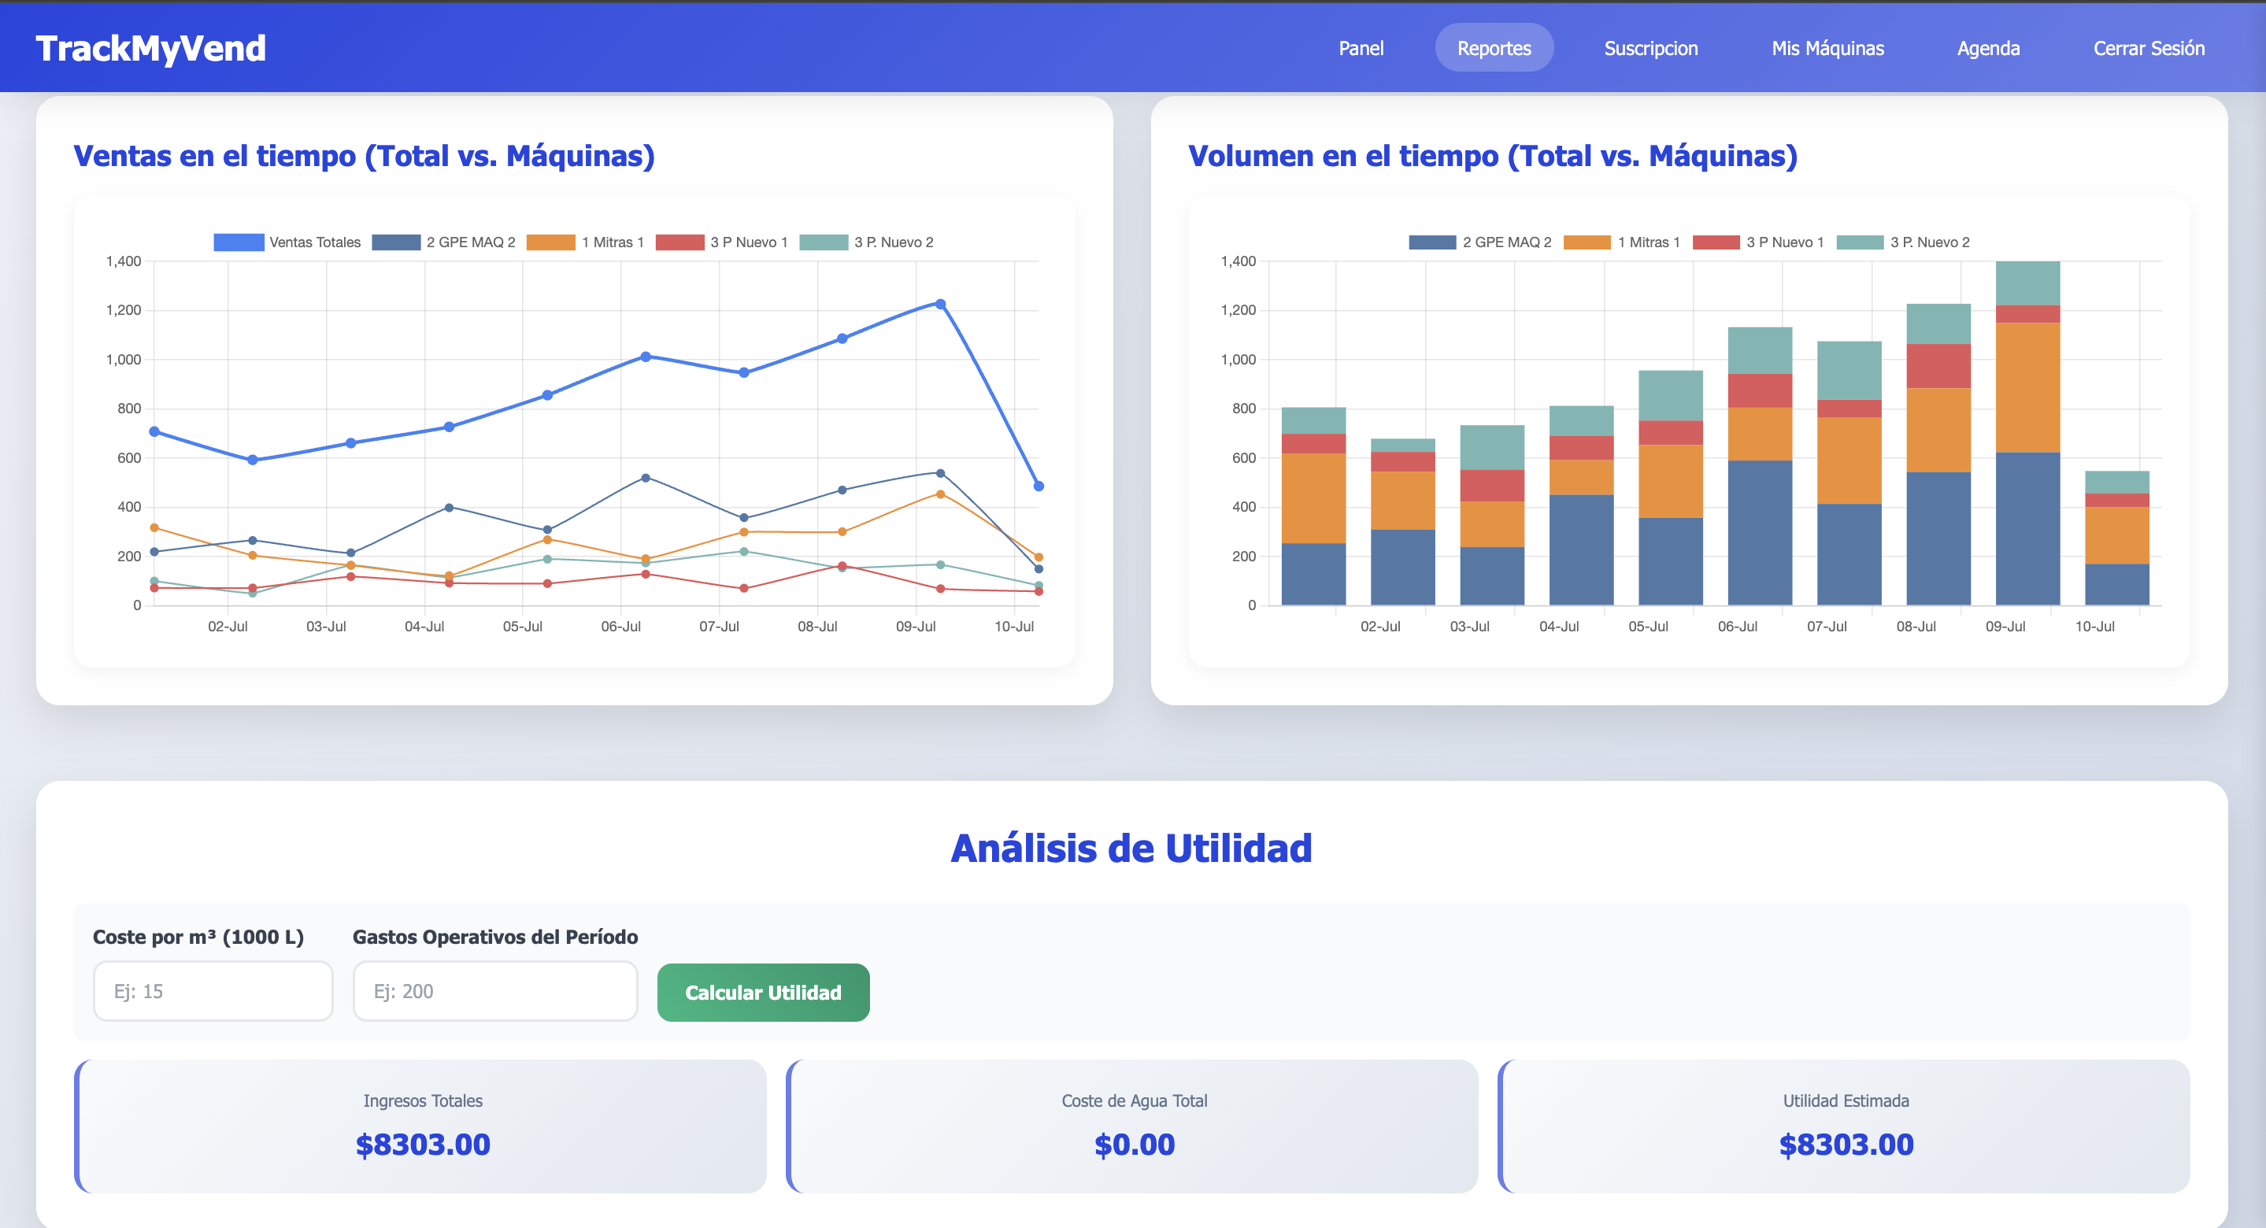
Task: Go to the Suscripcion page
Action: [1651, 48]
